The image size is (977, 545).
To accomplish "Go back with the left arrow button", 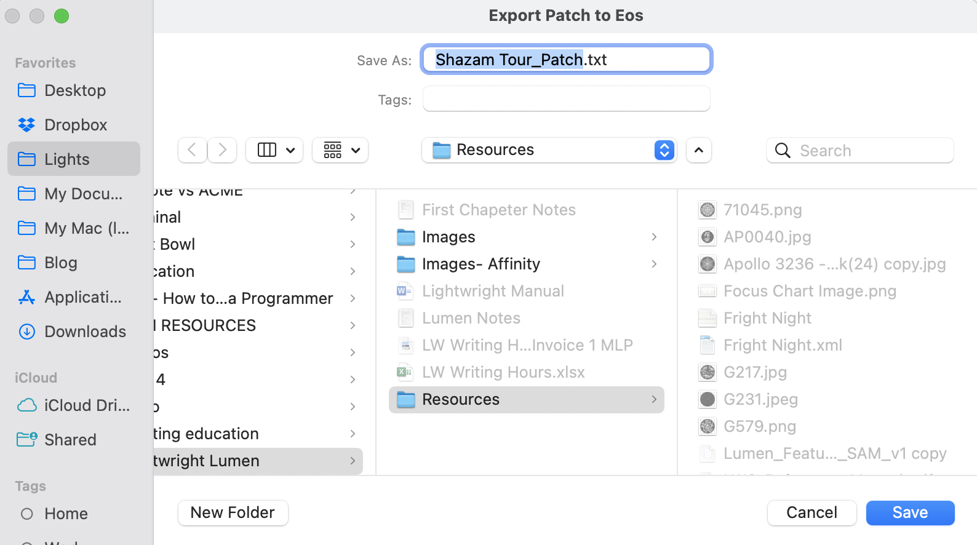I will 192,150.
